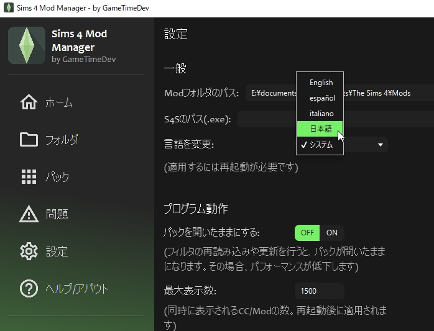Image resolution: width=434 pixels, height=331 pixels.
Task: Click the help question mark icon
Action: coord(29,289)
